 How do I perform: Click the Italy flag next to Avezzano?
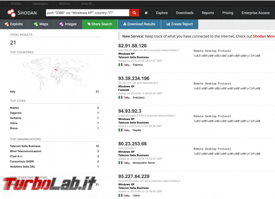point(120,97)
